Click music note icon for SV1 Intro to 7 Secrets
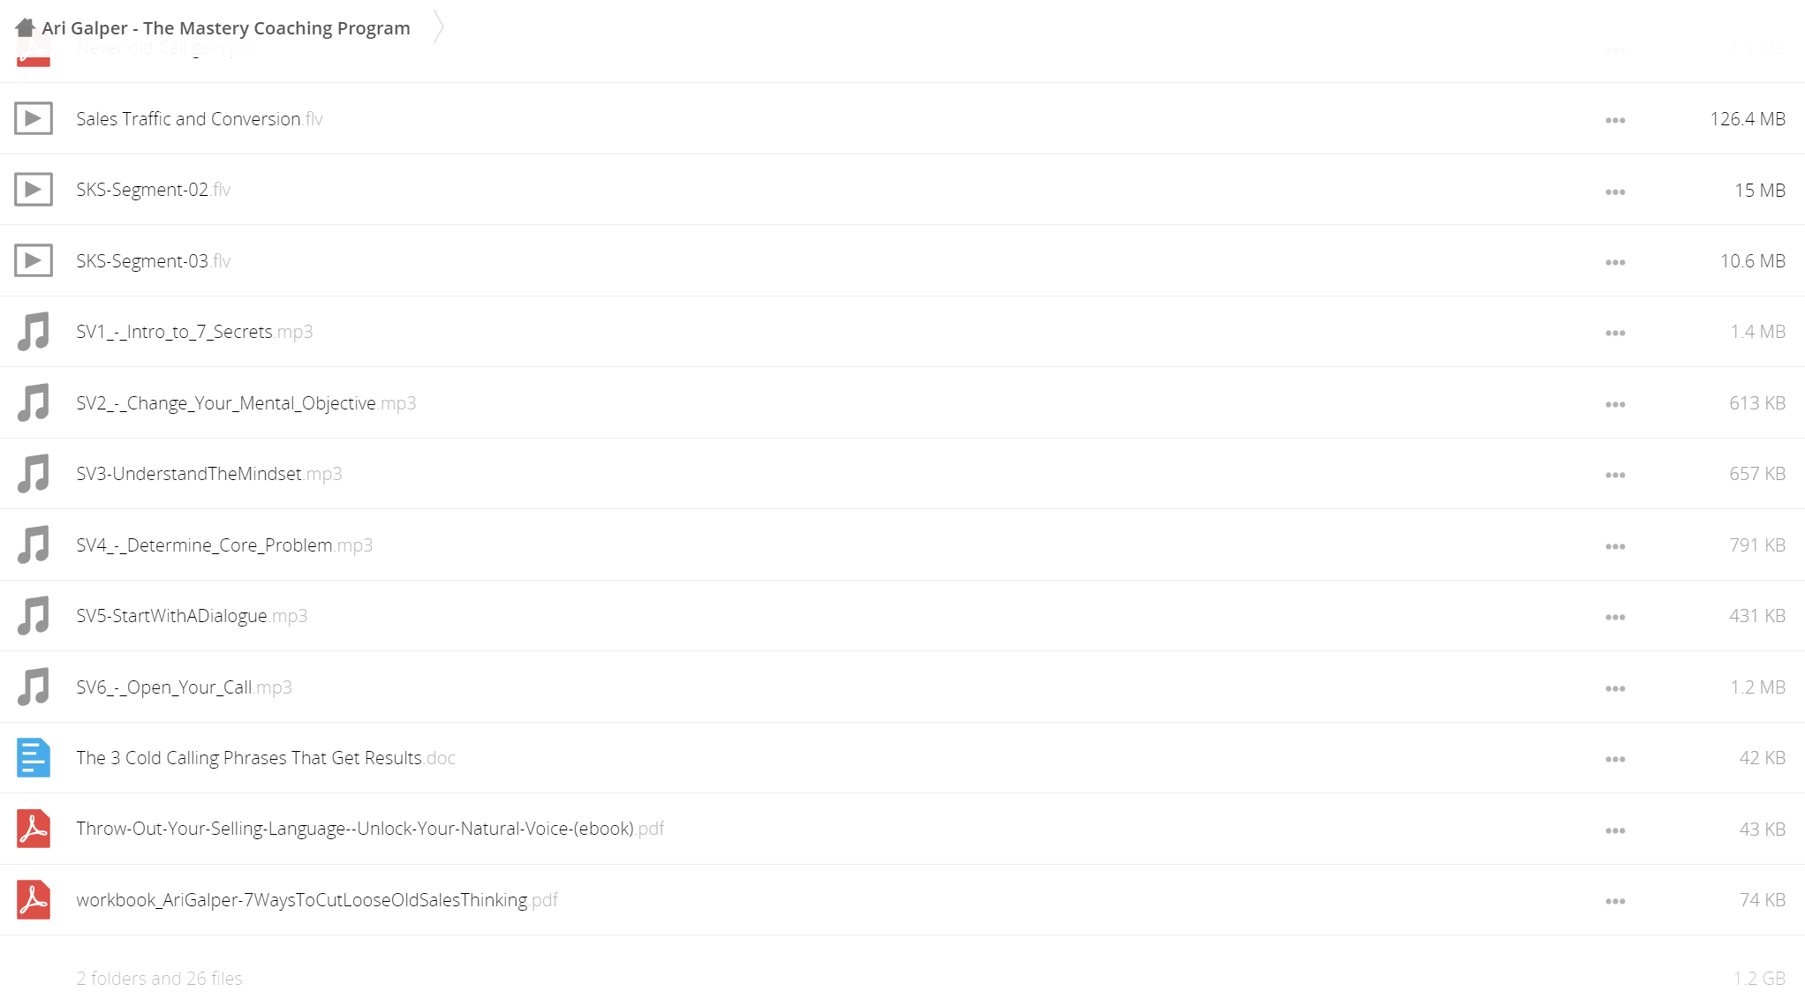The height and width of the screenshot is (1006, 1805). (34, 332)
